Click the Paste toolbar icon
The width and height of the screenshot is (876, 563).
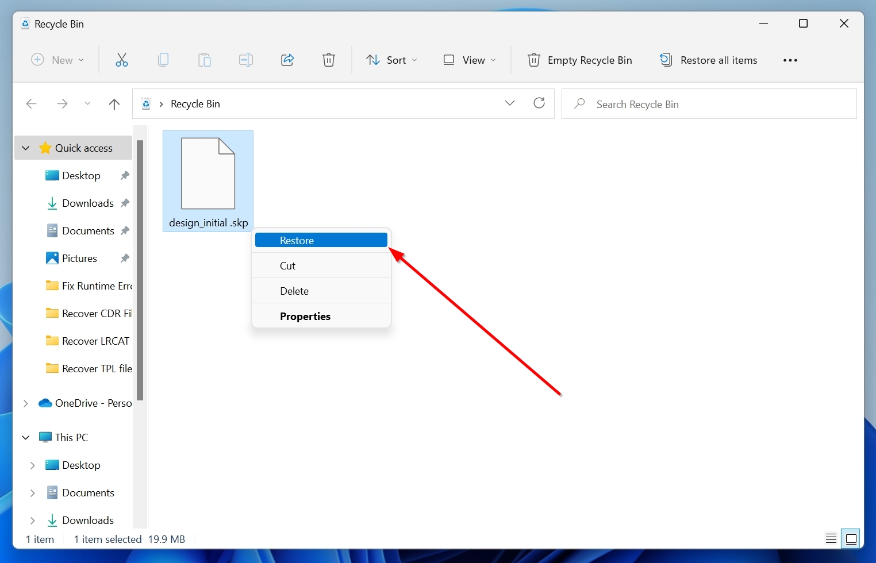205,60
